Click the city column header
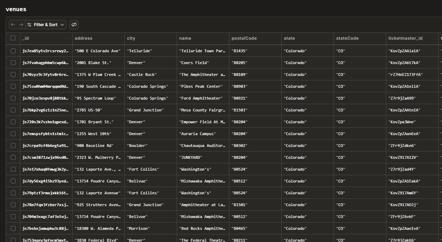Screen dimensions: 442x242 click(151, 38)
